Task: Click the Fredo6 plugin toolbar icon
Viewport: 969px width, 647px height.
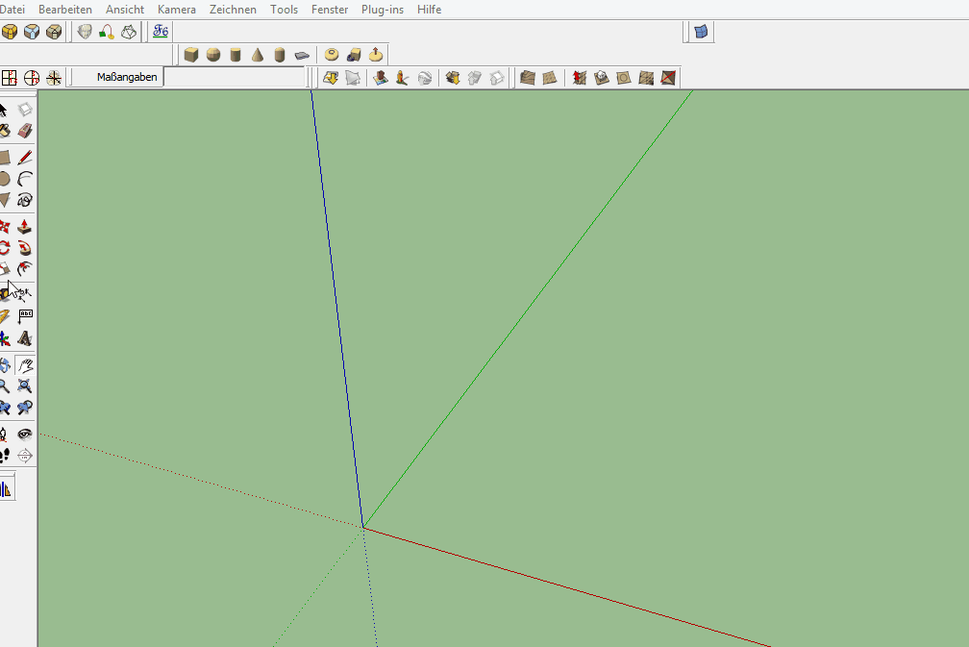Action: [x=161, y=32]
